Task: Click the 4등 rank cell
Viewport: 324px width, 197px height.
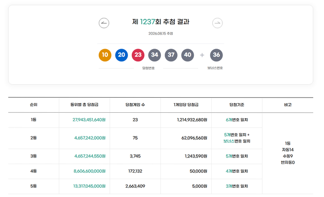Action: [x=33, y=171]
